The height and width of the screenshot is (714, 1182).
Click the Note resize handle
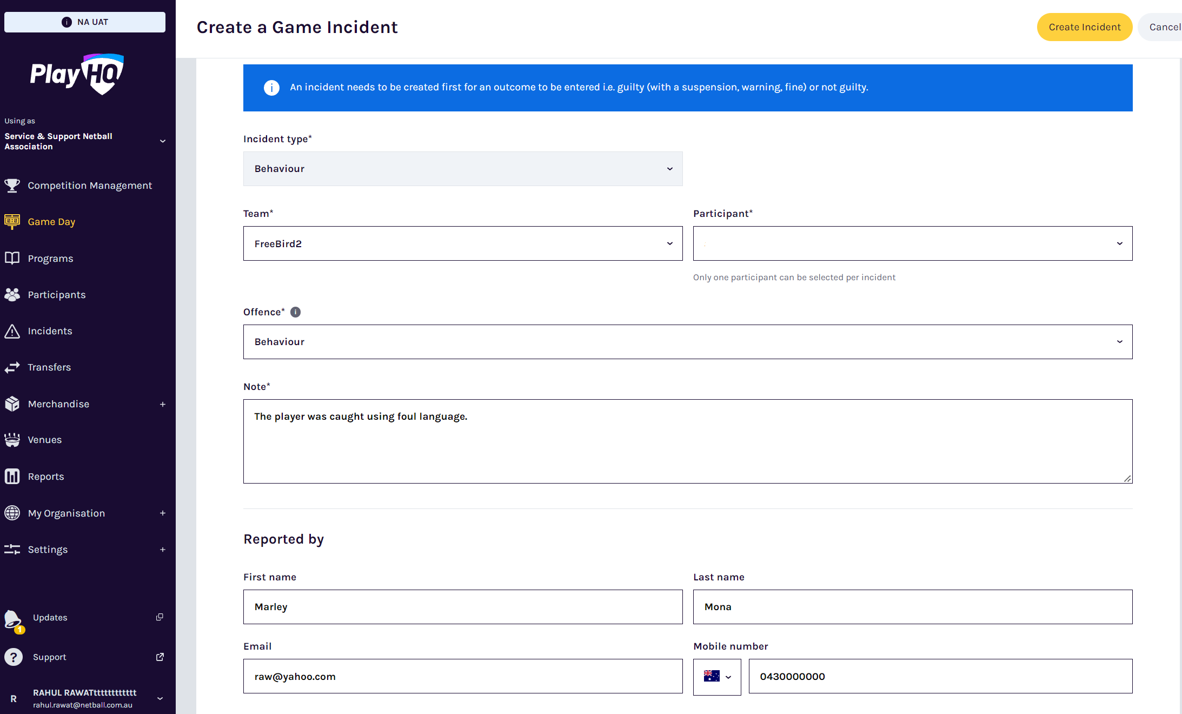[x=1127, y=479]
